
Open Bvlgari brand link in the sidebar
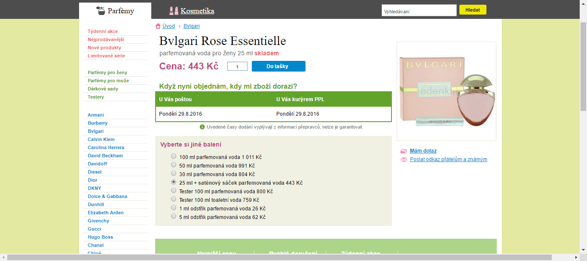pyautogui.click(x=96, y=131)
